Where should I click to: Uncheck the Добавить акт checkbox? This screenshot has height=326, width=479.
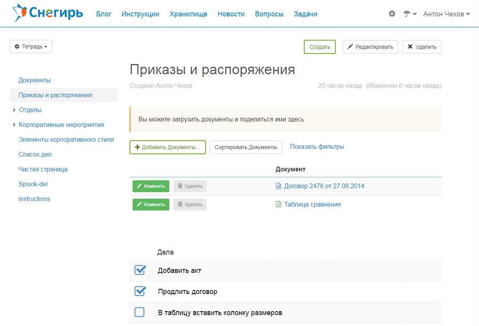coord(140,270)
